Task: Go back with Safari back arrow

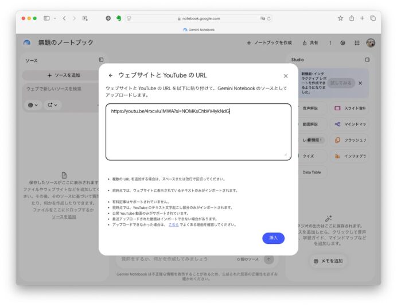Action: coord(64,18)
